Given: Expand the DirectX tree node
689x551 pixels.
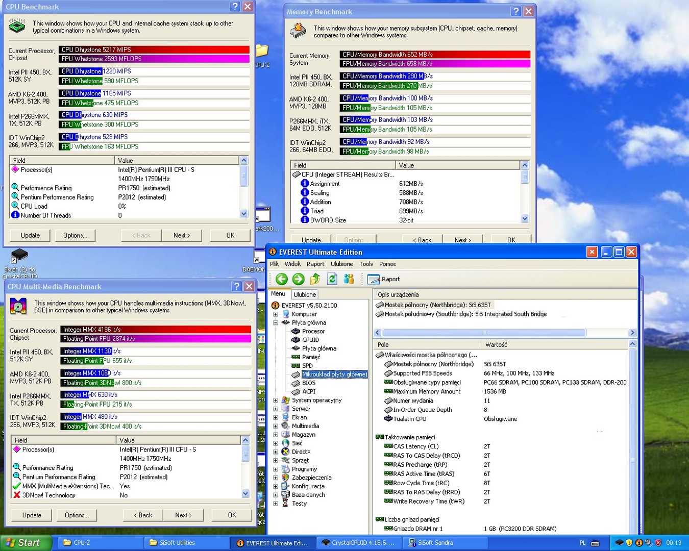Looking at the screenshot, I should (x=276, y=452).
